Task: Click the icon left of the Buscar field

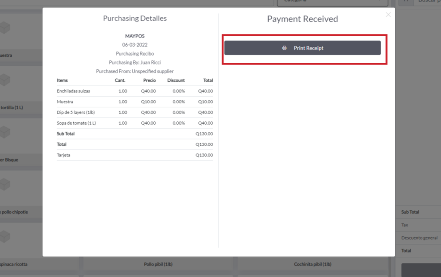Action: (x=405, y=1)
